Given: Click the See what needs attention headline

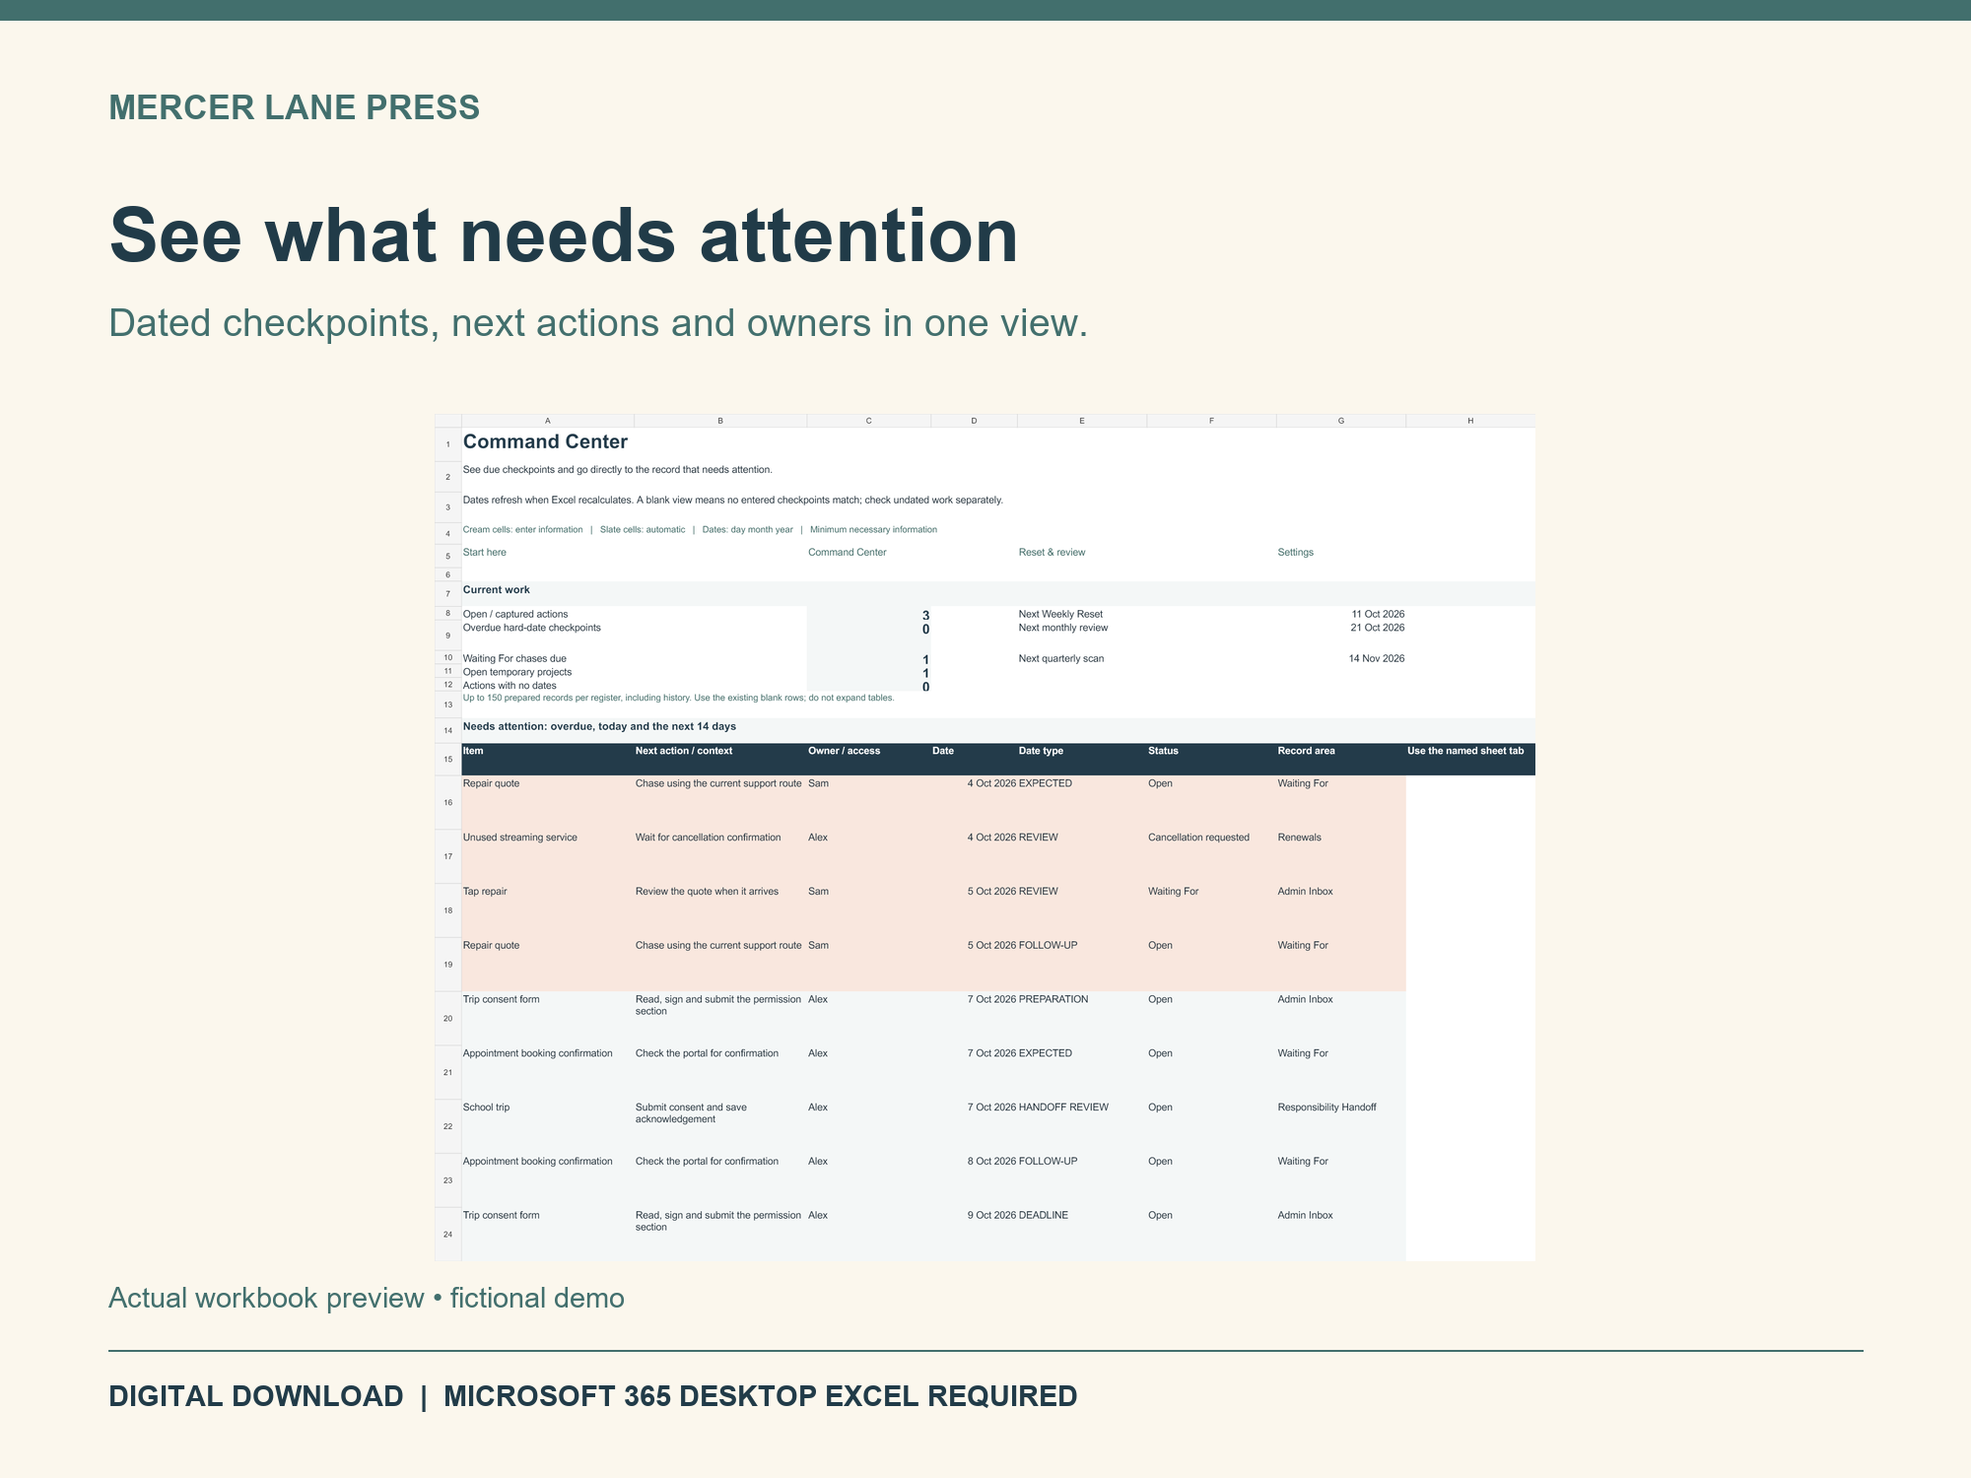Looking at the screenshot, I should coord(563,236).
